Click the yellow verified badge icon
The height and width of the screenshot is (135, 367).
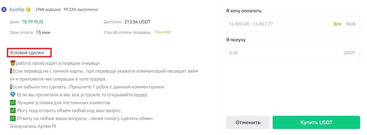(28, 9)
